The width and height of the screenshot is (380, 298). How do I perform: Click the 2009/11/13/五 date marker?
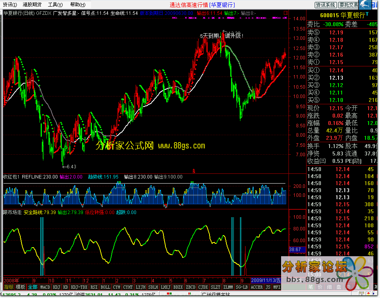pyautogui.click(x=266, y=281)
